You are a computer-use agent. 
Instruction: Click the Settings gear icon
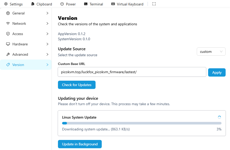pyautogui.click(x=6, y=4)
